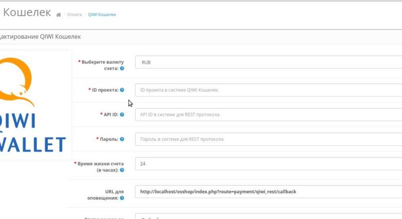This screenshot has height=219, width=402.
Task: Show help tooltip for Пароль
Action: [122, 139]
